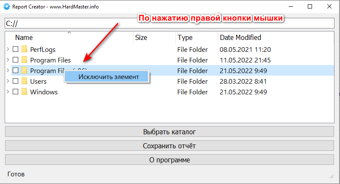Sort files by the Size column header
Screen dimensions: 340x184
(x=141, y=37)
